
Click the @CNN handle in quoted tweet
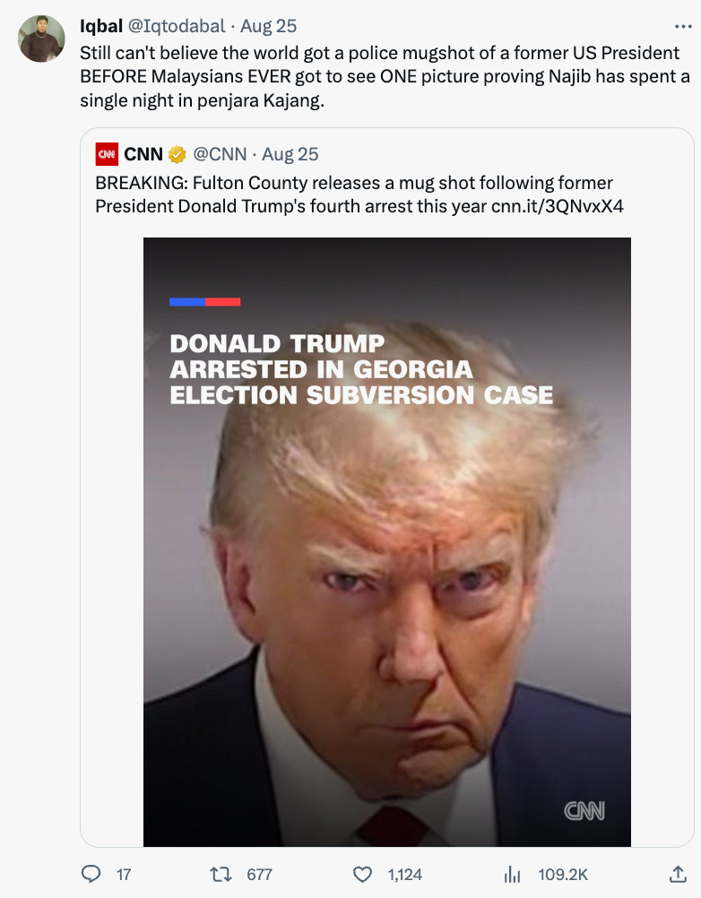point(220,154)
